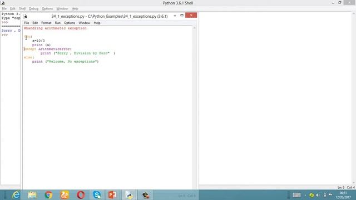Open Edit menu in the editor window

click(x=35, y=23)
